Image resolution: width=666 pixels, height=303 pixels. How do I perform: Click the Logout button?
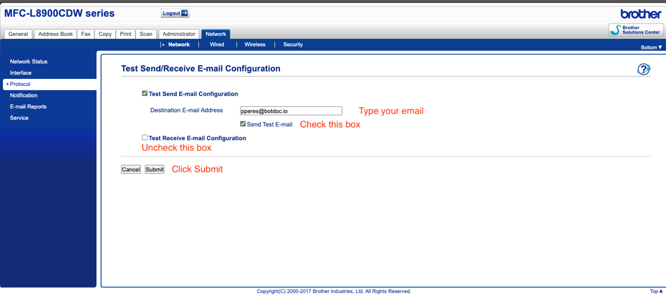coord(175,13)
